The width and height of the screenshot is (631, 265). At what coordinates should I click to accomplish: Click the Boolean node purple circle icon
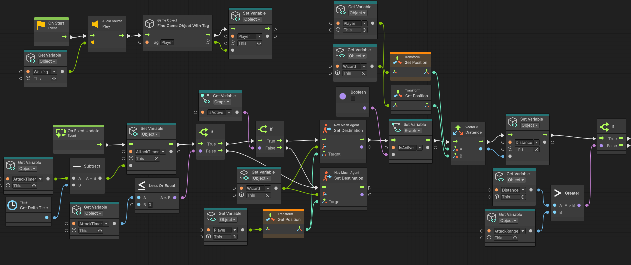[343, 96]
